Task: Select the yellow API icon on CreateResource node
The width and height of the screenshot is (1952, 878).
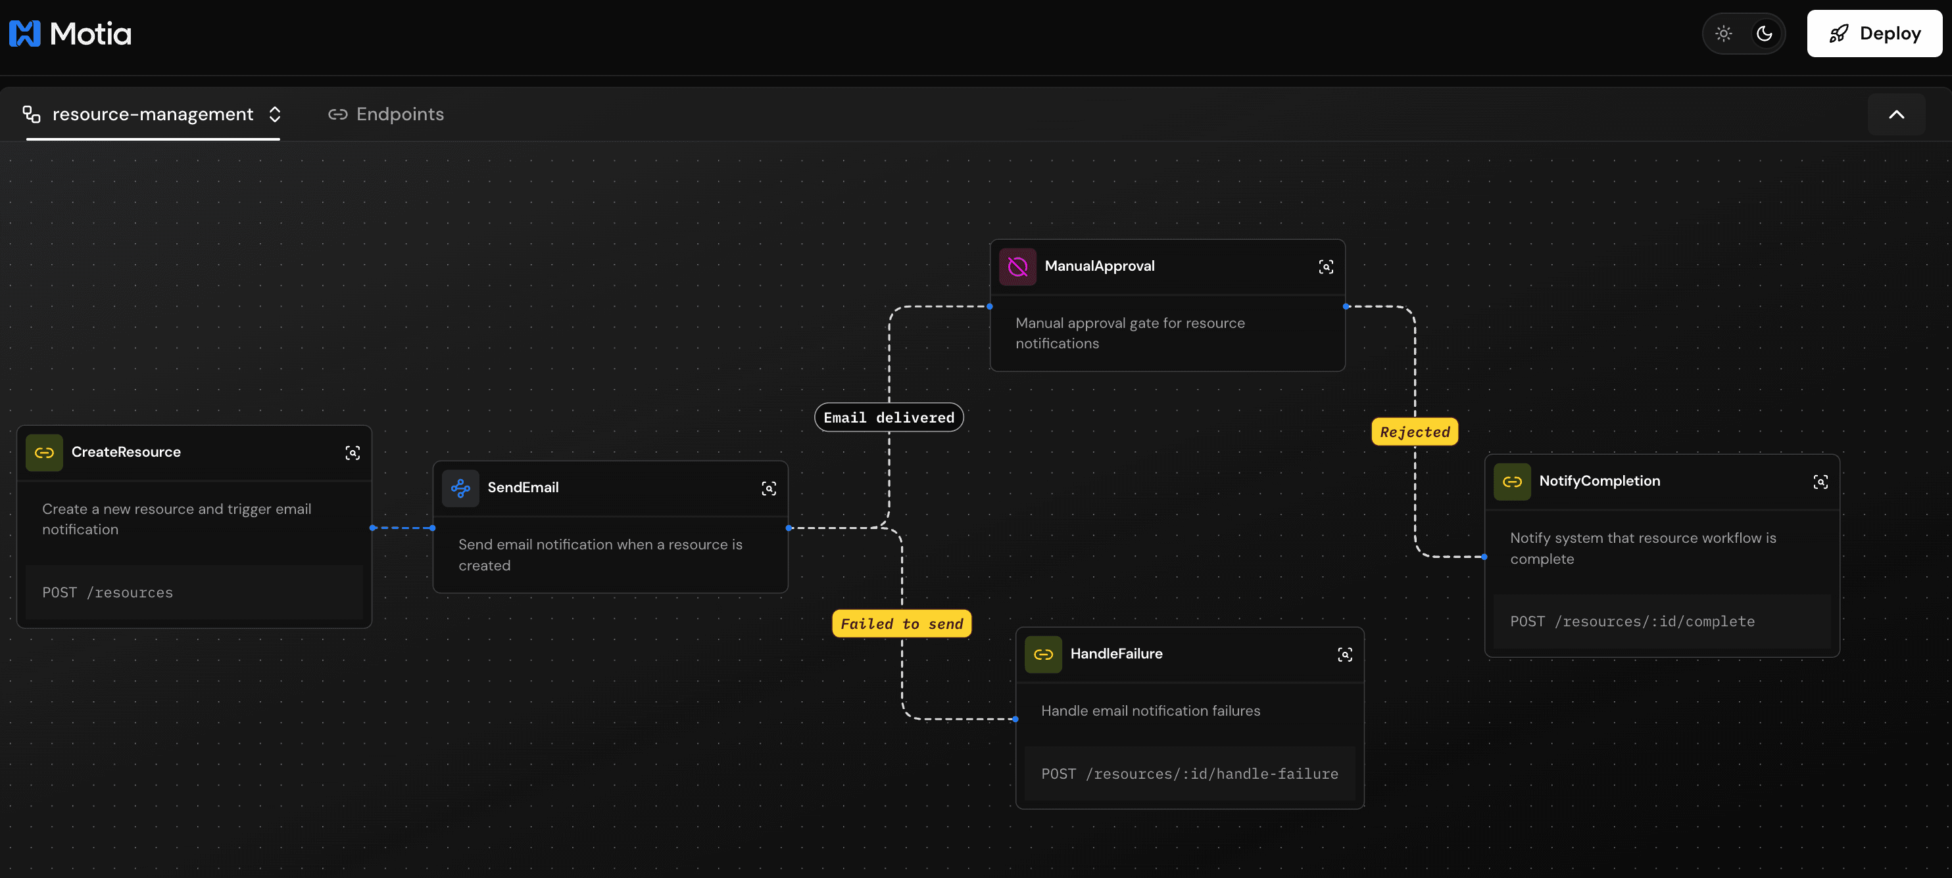Action: click(44, 452)
